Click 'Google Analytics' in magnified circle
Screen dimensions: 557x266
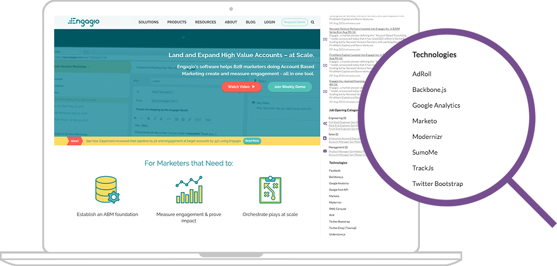pos(436,105)
